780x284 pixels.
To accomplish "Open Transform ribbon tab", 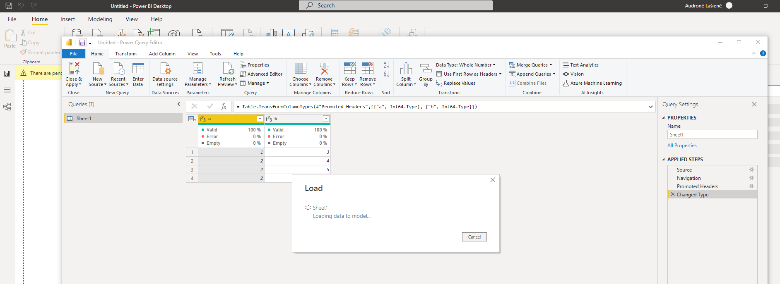I will click(x=126, y=54).
